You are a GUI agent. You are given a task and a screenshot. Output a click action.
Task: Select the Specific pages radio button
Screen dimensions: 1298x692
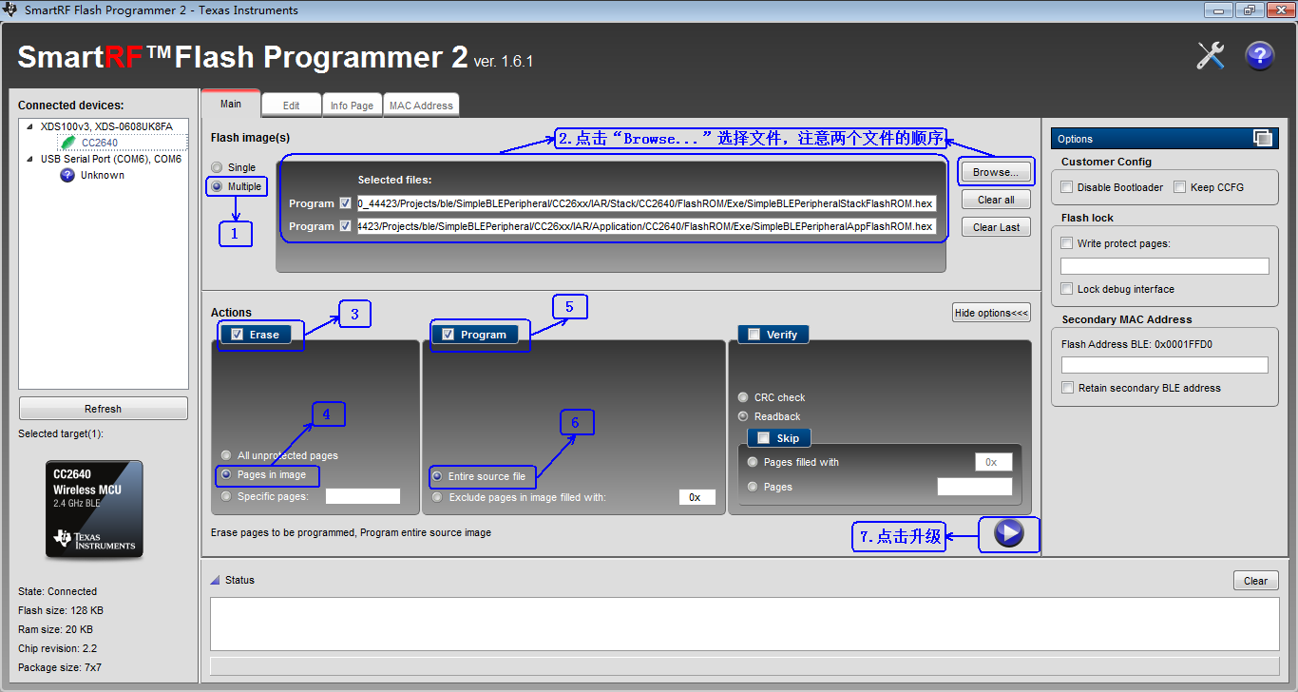226,495
